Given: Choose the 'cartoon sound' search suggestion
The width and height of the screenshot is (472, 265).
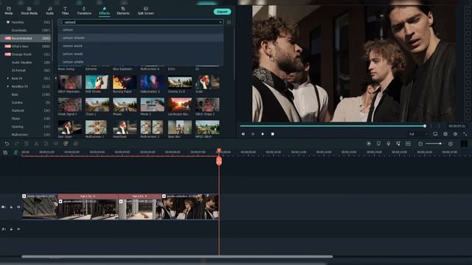Looking at the screenshot, I should point(140,46).
